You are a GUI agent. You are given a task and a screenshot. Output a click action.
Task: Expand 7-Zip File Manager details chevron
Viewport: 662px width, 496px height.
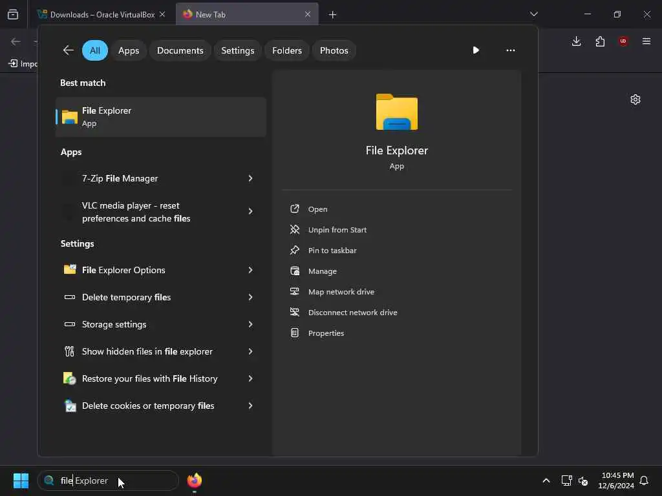(x=250, y=178)
